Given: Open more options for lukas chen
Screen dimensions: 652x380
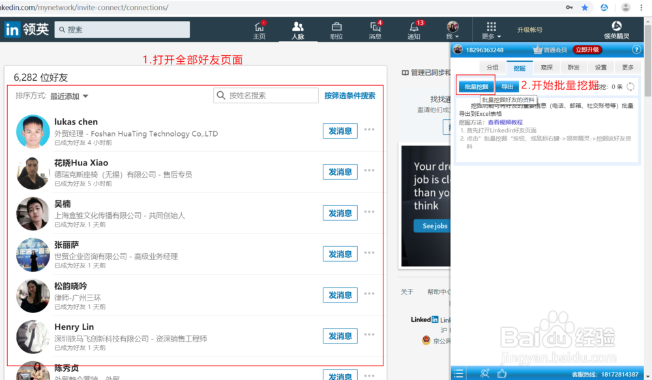Looking at the screenshot, I should [x=369, y=129].
